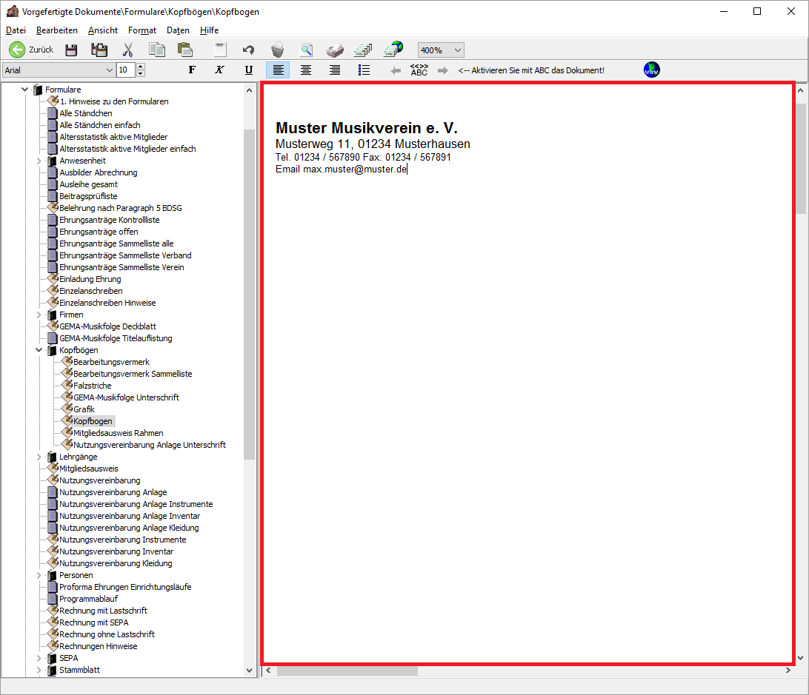Open print preview magnifier icon
The width and height of the screenshot is (809, 695).
pos(306,50)
